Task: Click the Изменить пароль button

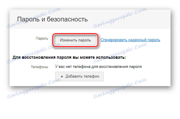Action: (75, 40)
